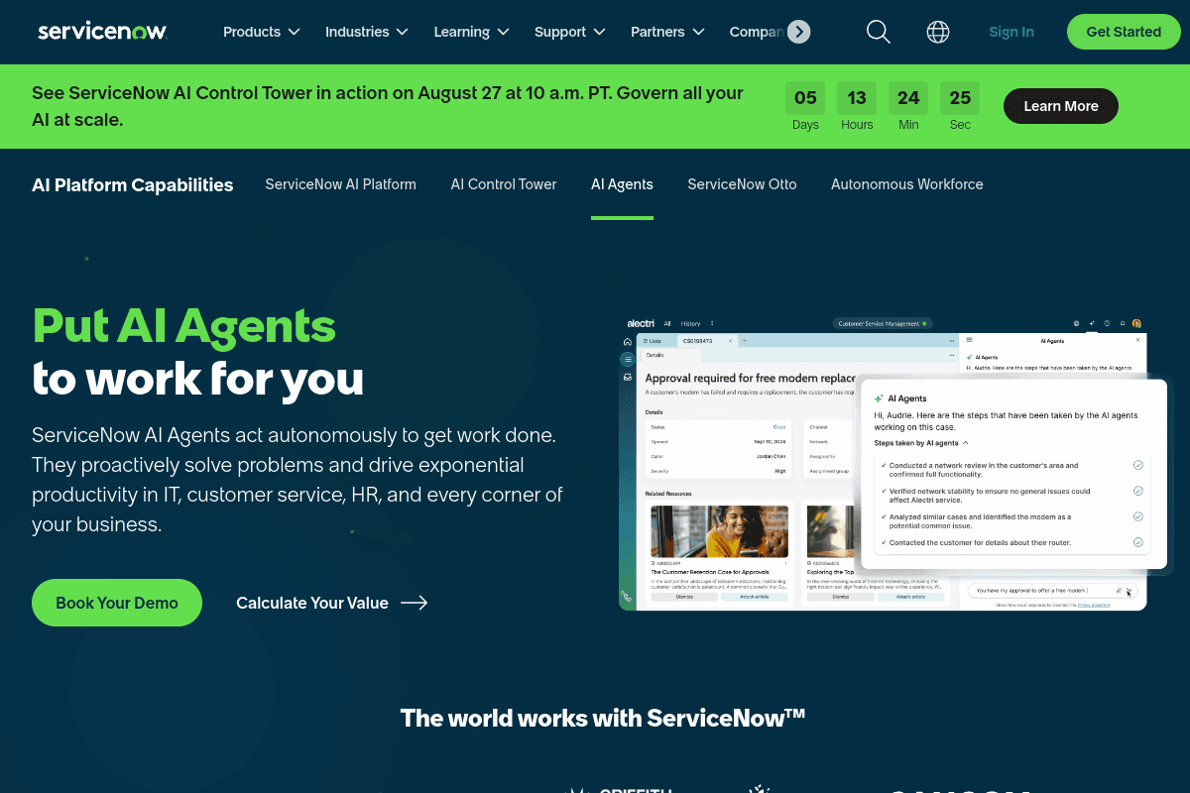
Task: Click the Customer Service Management pill
Action: [883, 323]
